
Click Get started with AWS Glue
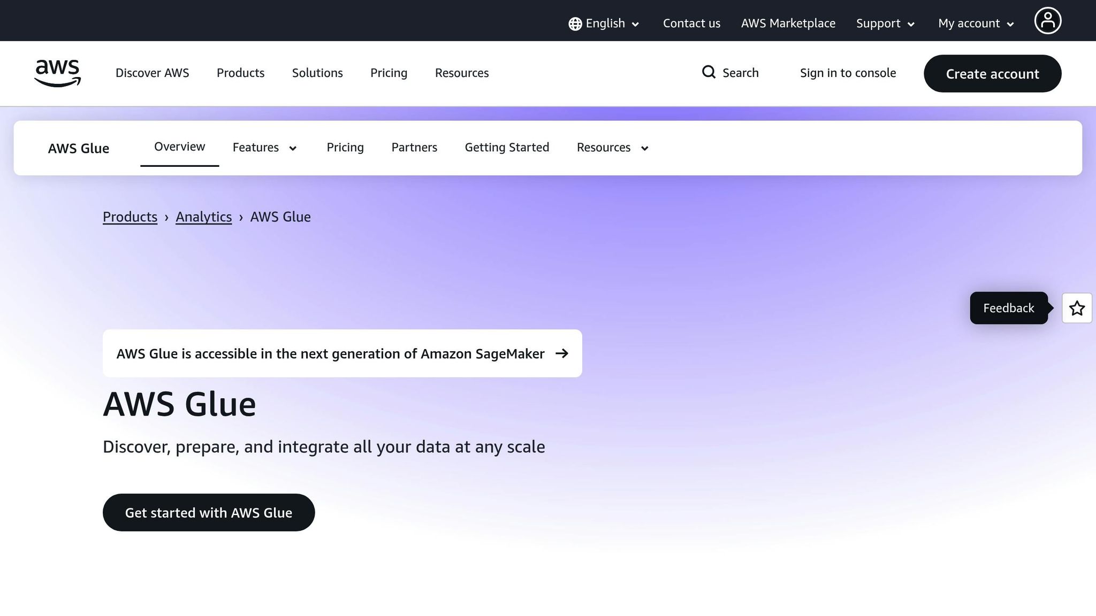tap(208, 512)
